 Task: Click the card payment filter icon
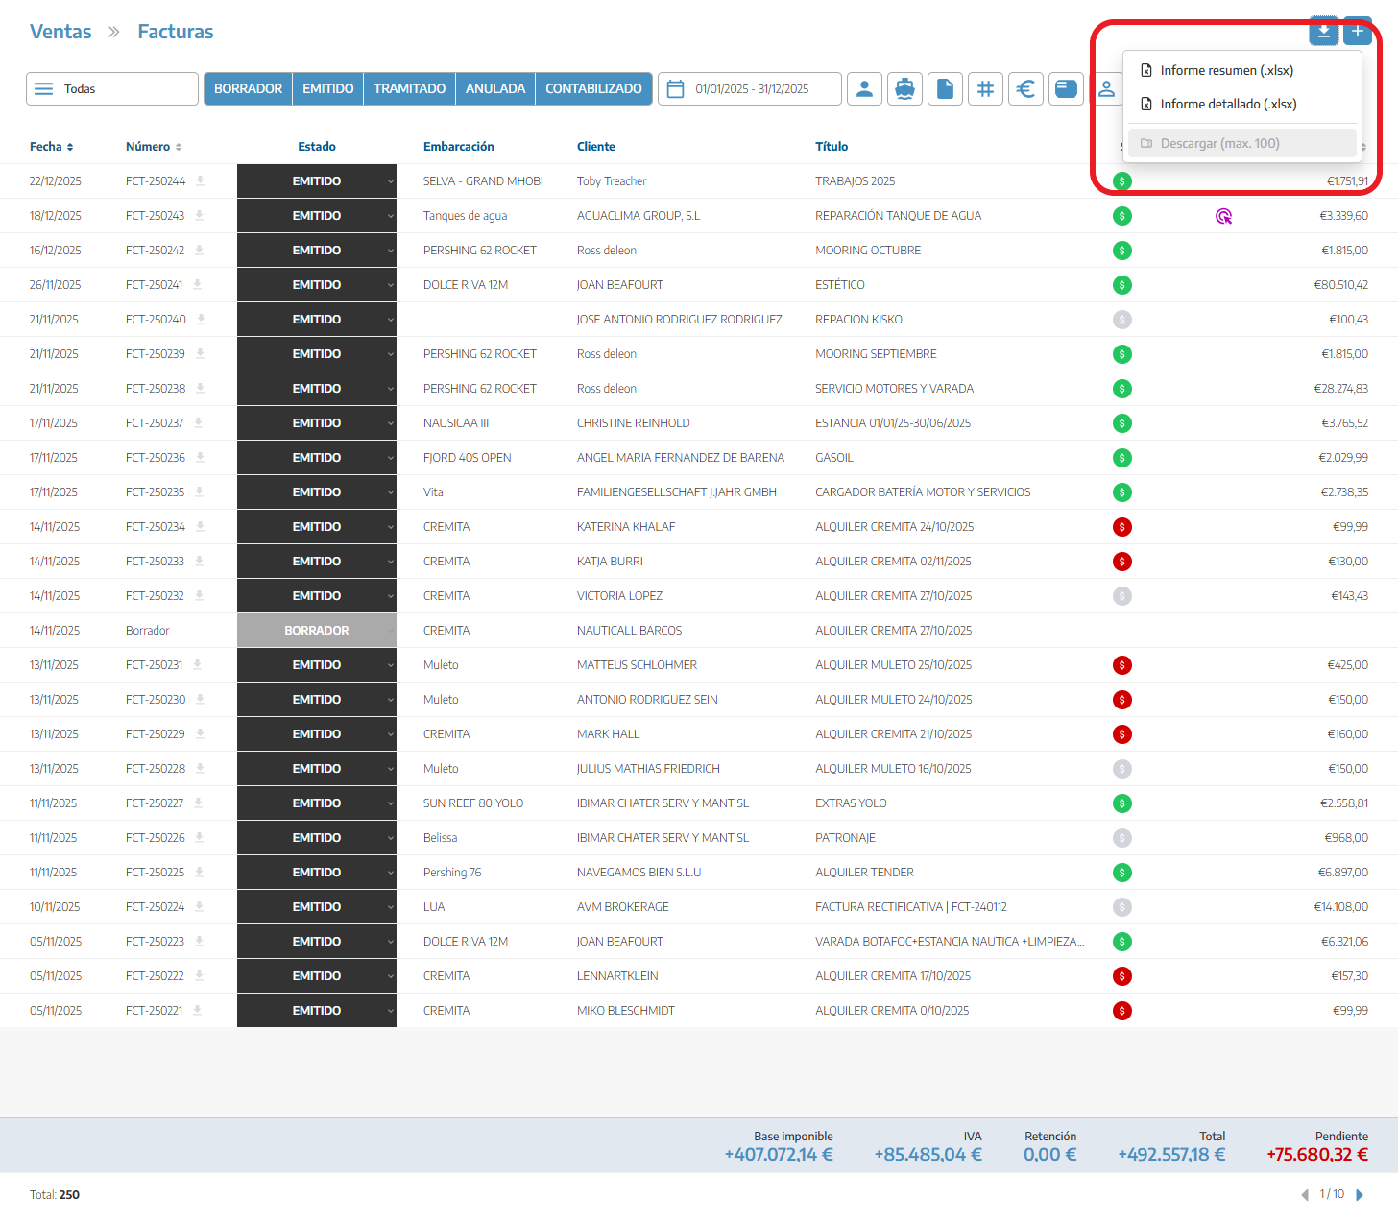coord(1067,89)
